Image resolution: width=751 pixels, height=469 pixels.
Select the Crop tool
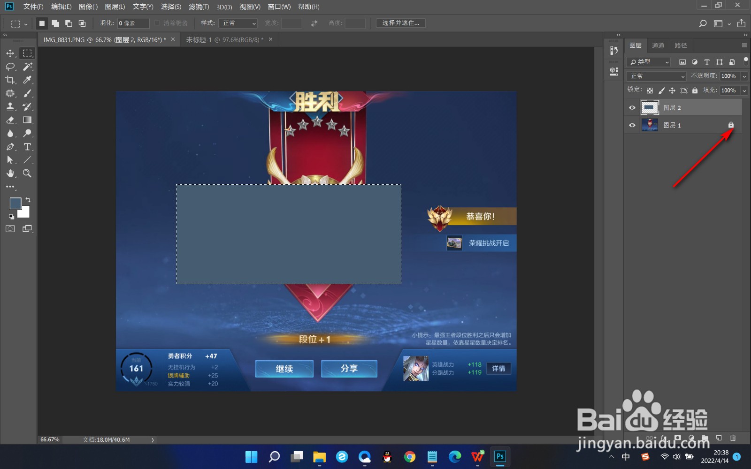coord(10,80)
